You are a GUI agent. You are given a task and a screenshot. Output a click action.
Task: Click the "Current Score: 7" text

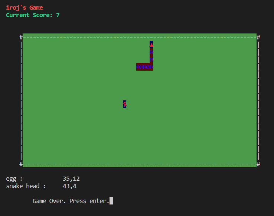(33, 15)
